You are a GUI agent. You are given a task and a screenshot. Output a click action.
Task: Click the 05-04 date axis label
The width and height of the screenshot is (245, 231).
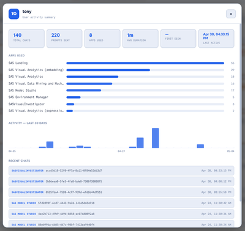231,151
